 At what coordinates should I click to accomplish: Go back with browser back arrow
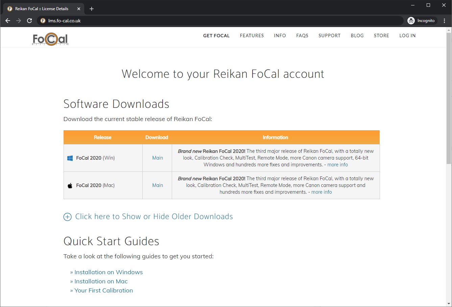coord(8,21)
